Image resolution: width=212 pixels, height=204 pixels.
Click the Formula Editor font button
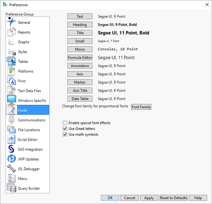pos(80,58)
